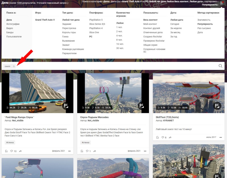Bookmark the SkillTest (T20,Osiris) job

click(x=157, y=138)
